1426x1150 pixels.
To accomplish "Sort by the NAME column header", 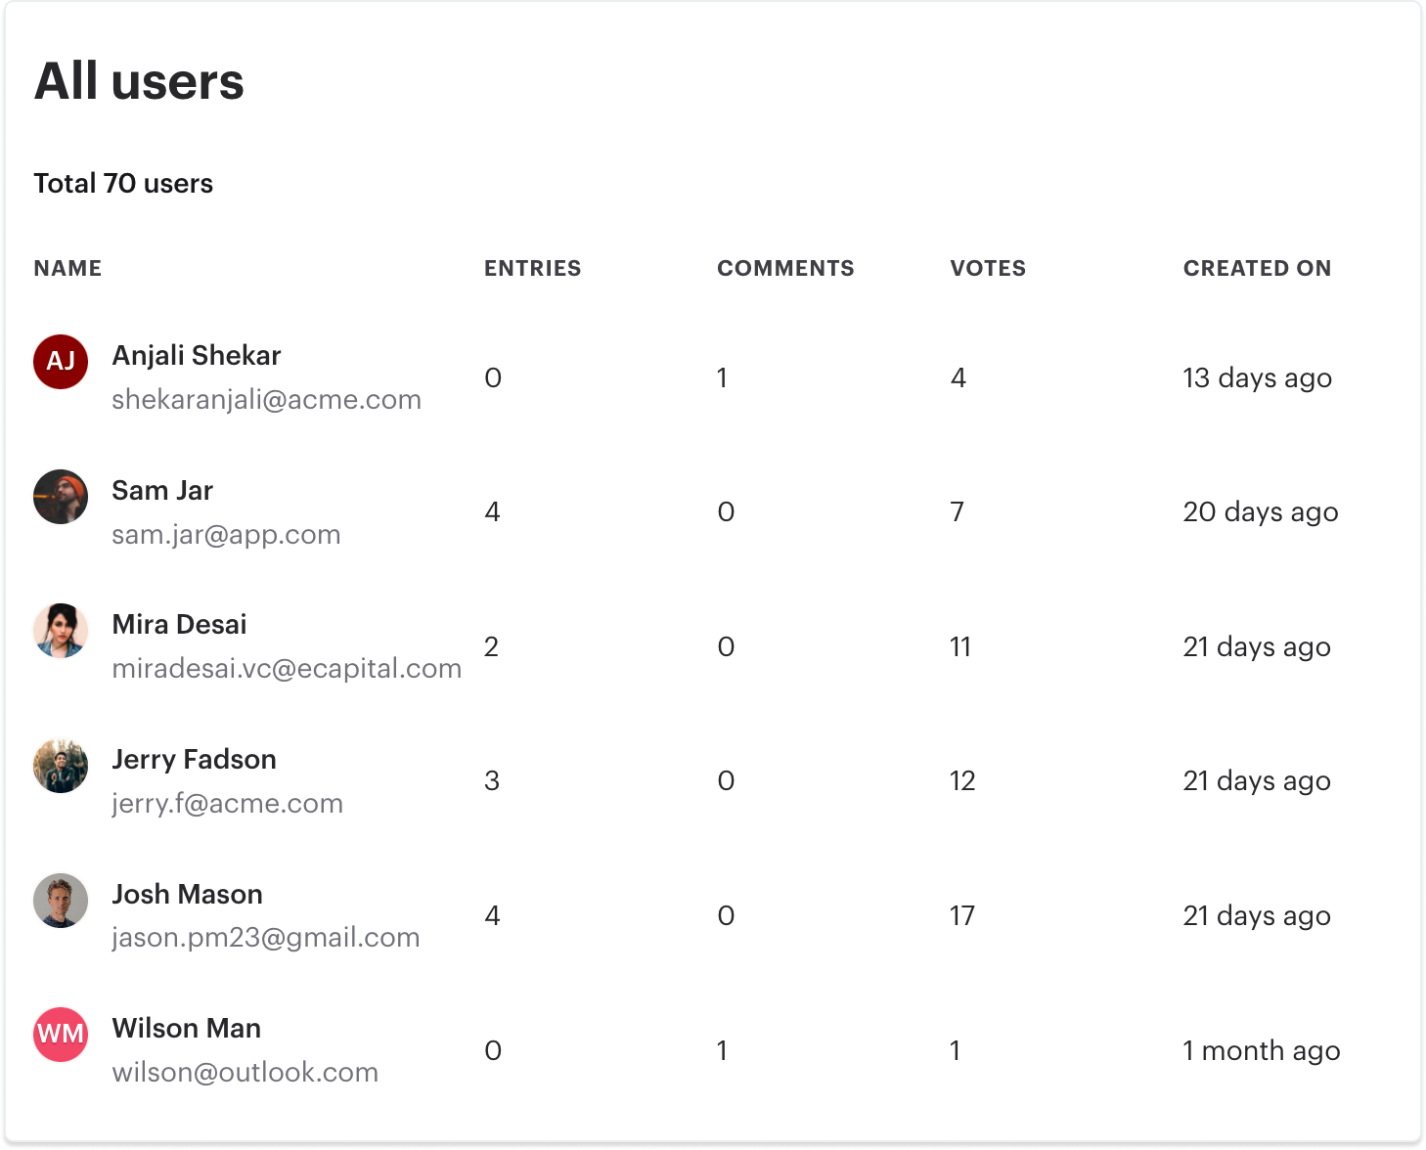I will point(67,268).
